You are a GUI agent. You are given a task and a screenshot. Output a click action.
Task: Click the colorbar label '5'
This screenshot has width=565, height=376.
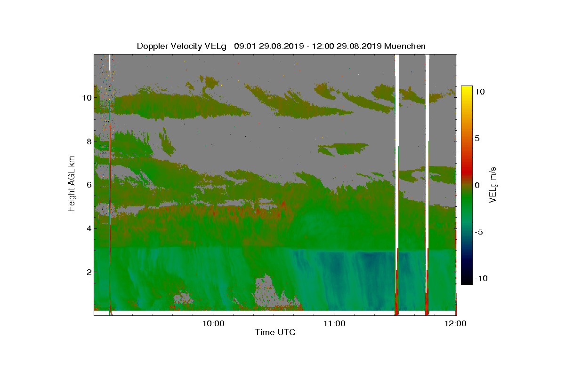click(477, 139)
